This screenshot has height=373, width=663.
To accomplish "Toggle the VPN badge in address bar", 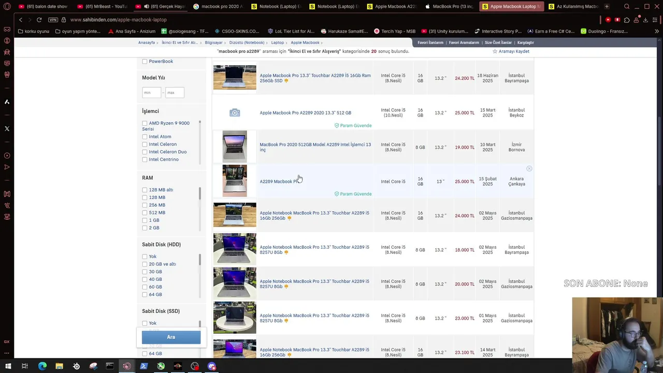I will click(x=53, y=20).
